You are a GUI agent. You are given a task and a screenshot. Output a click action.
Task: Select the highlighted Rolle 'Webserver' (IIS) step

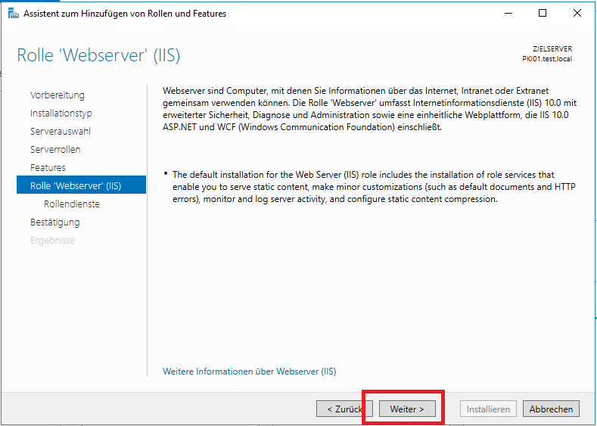tap(76, 186)
